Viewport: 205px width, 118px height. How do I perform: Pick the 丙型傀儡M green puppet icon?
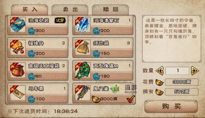83,70
